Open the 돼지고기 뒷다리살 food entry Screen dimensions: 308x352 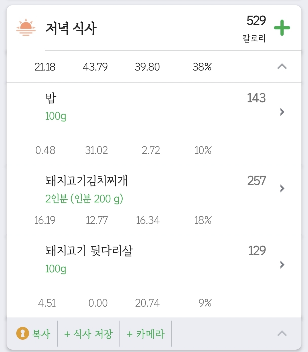point(89,251)
